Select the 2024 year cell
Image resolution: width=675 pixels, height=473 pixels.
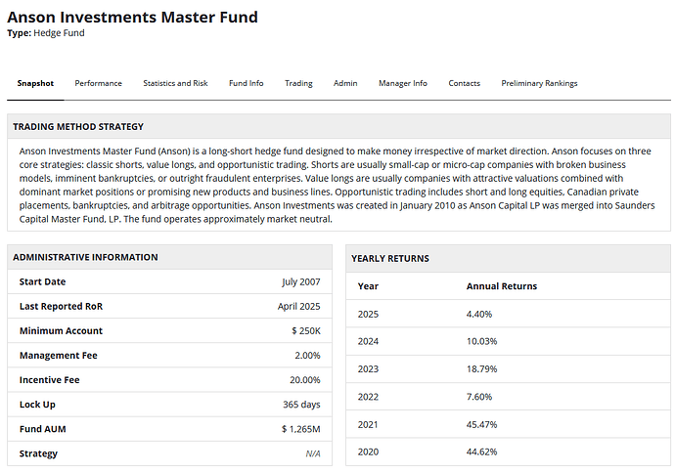[x=368, y=341]
